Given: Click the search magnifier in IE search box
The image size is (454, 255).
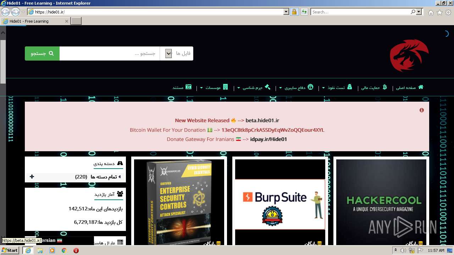Looking at the screenshot, I should pos(413,12).
